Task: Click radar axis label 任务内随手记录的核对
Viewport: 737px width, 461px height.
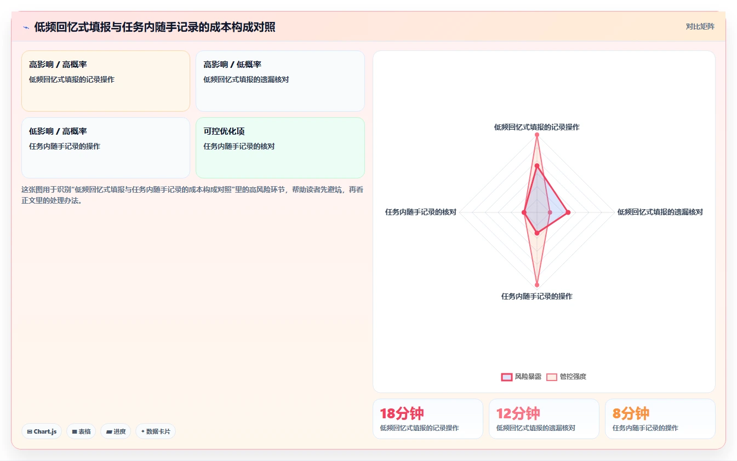Action: (x=421, y=212)
